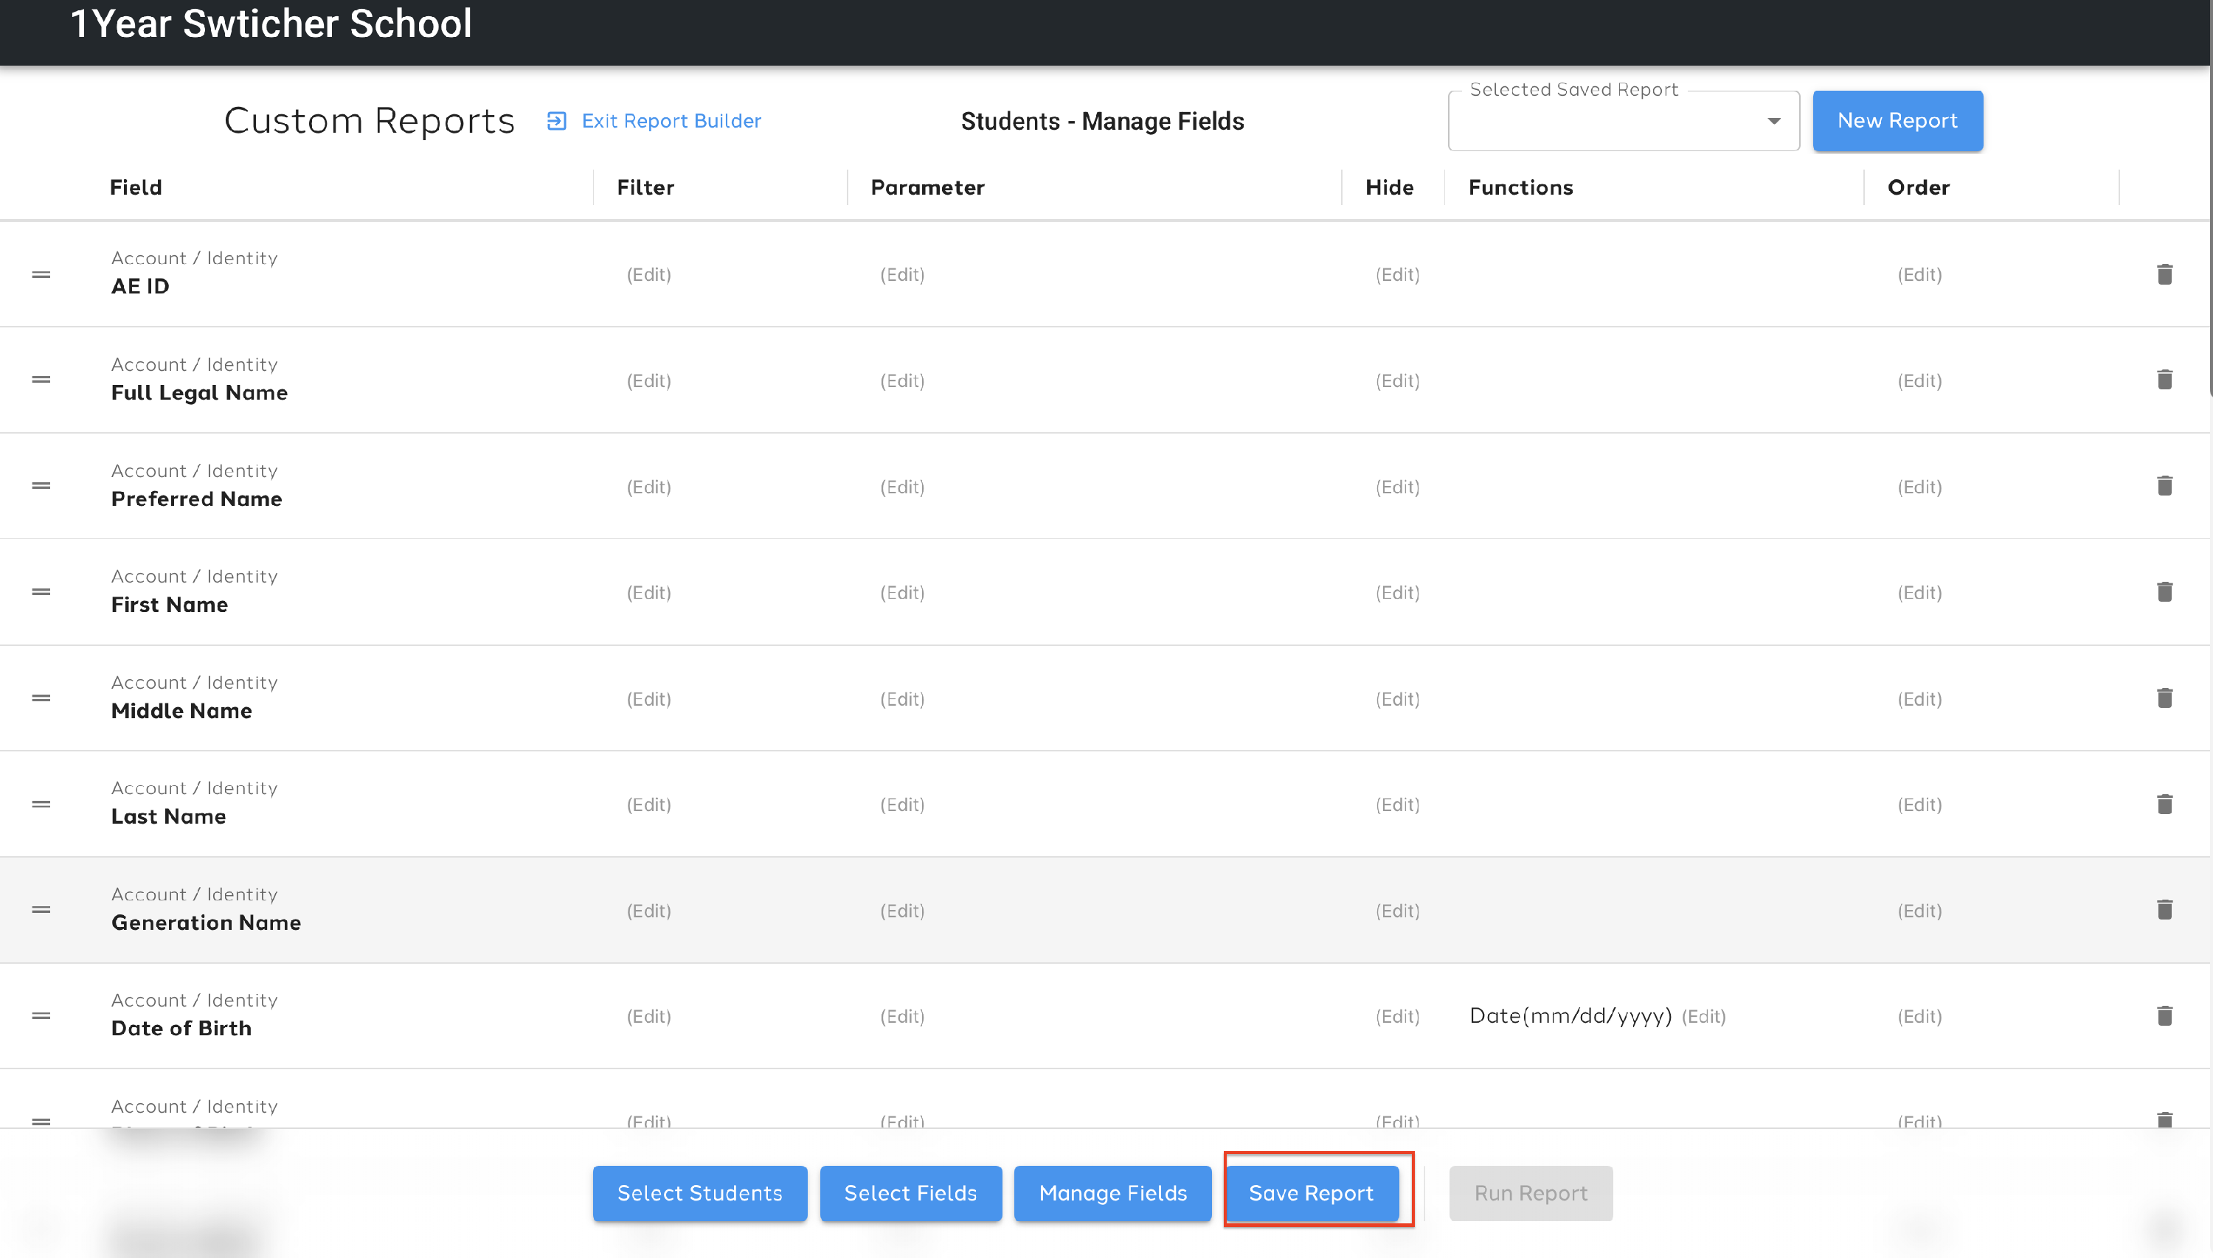Edit Hide setting for Last Name
The width and height of the screenshot is (2213, 1258).
pyautogui.click(x=1397, y=805)
